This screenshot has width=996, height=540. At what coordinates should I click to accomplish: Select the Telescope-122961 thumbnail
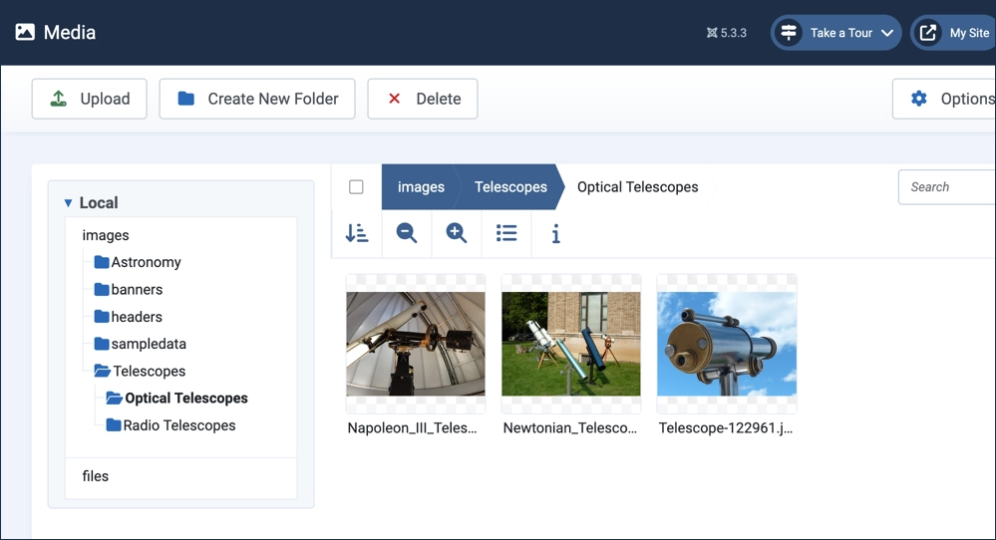pos(727,344)
